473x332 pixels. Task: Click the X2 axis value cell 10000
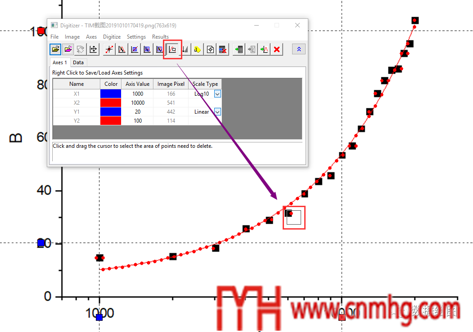[138, 103]
